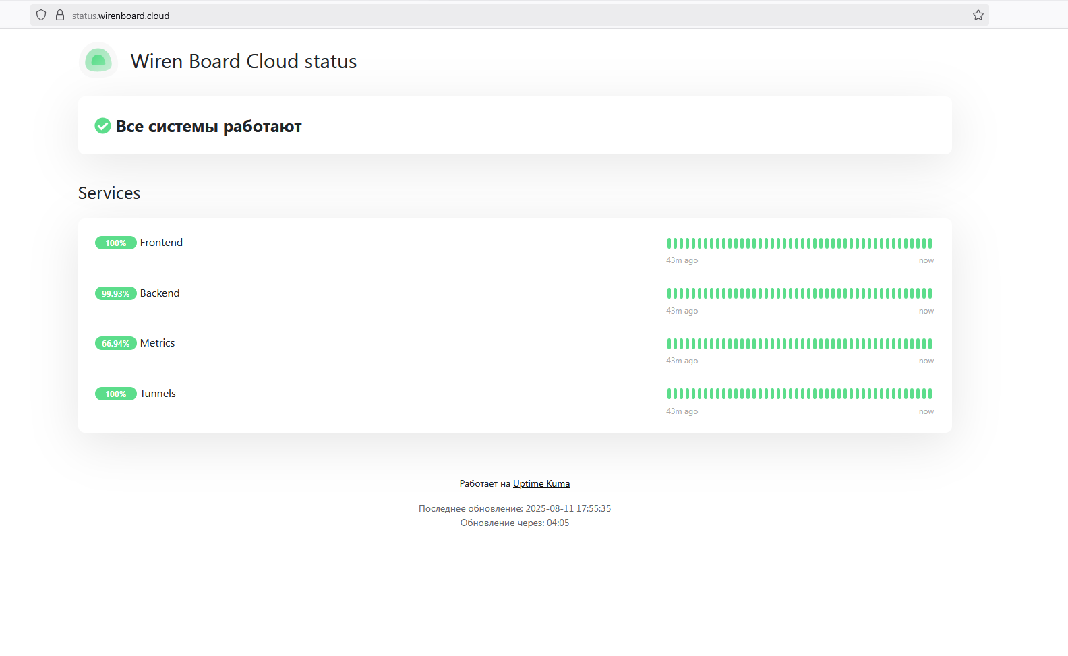Image resolution: width=1068 pixels, height=656 pixels.
Task: Open the Uptime Kuma link
Action: coord(541,483)
